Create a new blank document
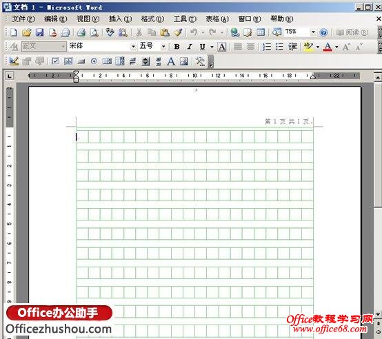This screenshot has width=382, height=339. tap(14, 32)
